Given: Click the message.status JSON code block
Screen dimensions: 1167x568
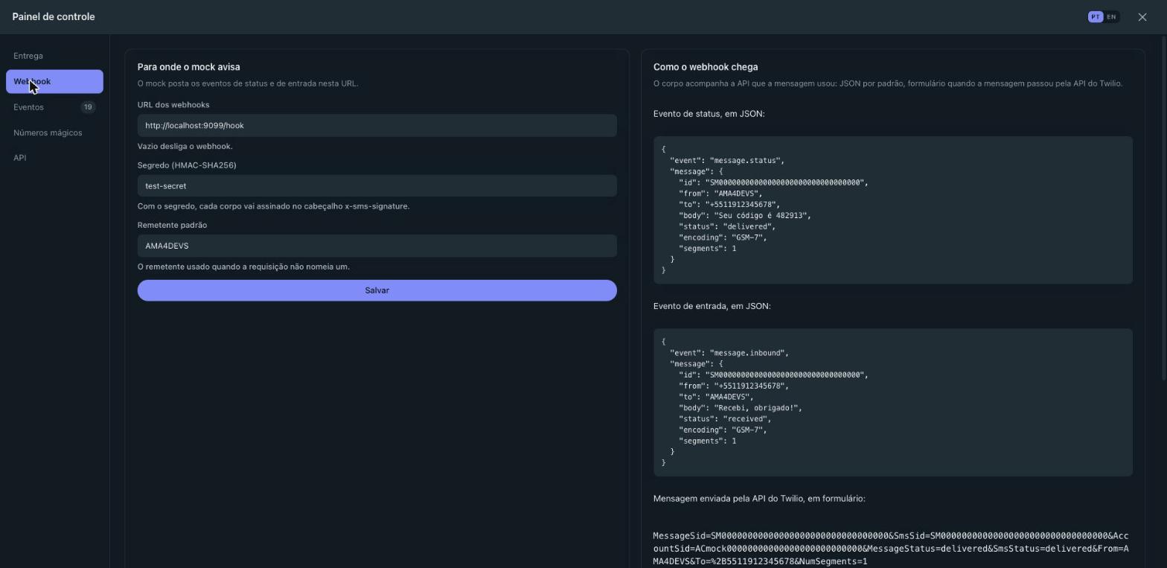Looking at the screenshot, I should coord(892,210).
